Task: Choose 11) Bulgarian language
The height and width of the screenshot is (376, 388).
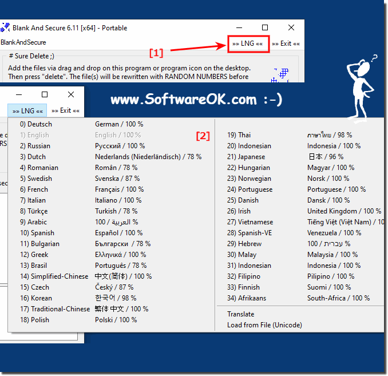Action: (112, 244)
